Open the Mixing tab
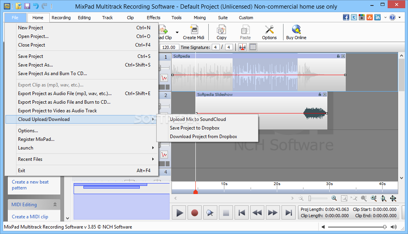408x234 pixels. (x=200, y=18)
